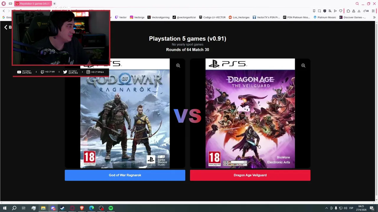Open a new browser tab
The height and width of the screenshot is (212, 378).
(x=54, y=4)
